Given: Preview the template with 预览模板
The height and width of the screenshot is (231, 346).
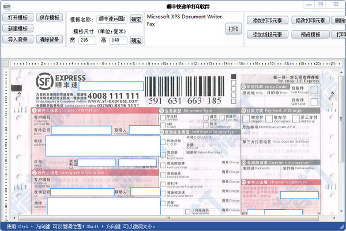Looking at the screenshot, I should pos(310,34).
